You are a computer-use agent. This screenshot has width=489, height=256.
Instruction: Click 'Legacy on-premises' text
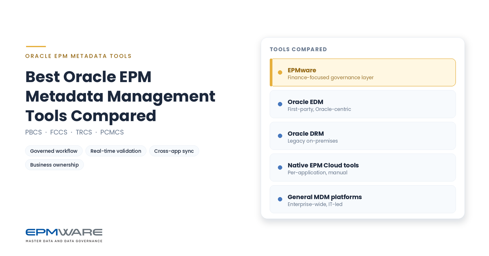pos(313,141)
